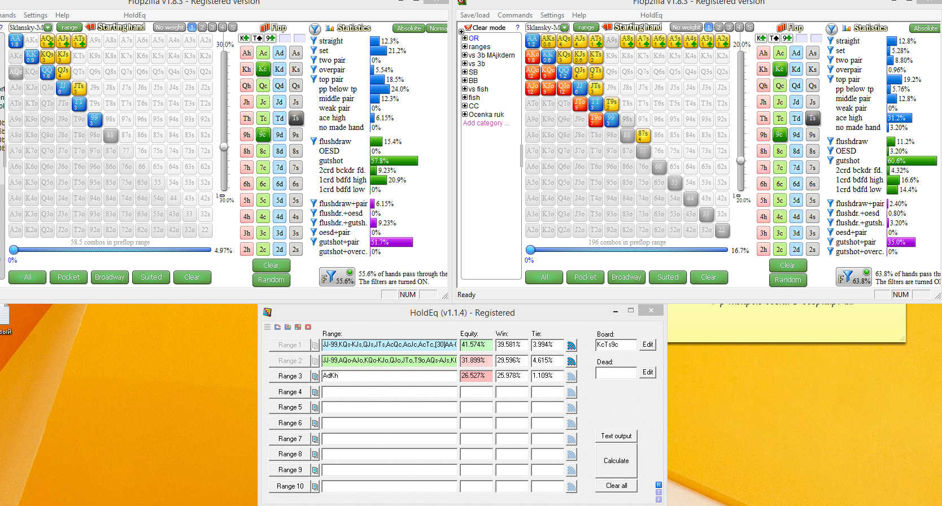The width and height of the screenshot is (942, 506).
Task: Click copy icon next to Range 3 button
Action: [x=315, y=376]
